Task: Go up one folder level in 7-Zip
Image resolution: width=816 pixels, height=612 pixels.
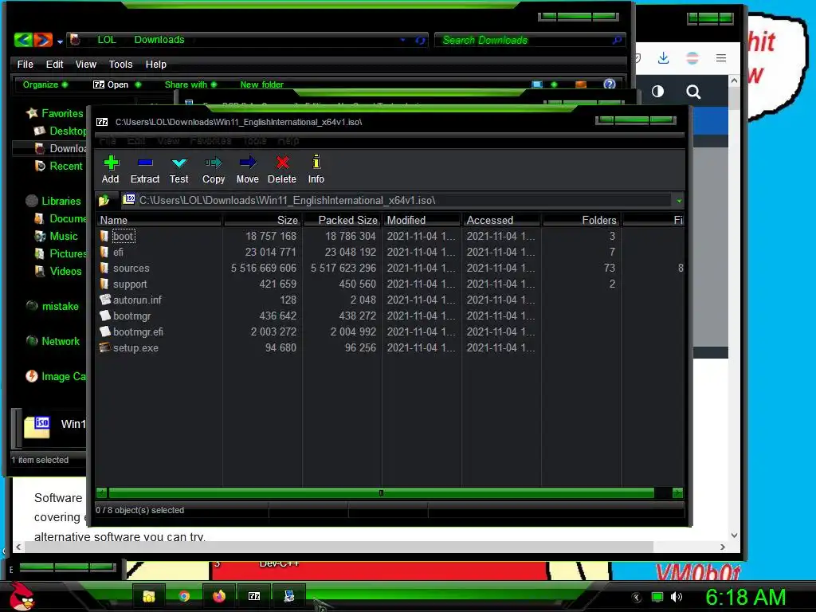Action: click(x=104, y=200)
